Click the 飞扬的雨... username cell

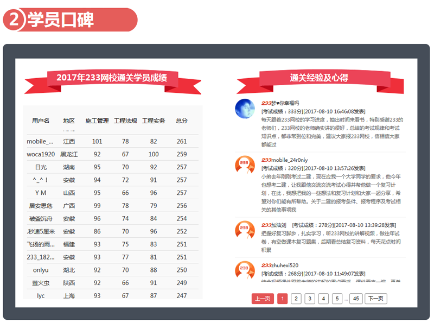[41, 244]
